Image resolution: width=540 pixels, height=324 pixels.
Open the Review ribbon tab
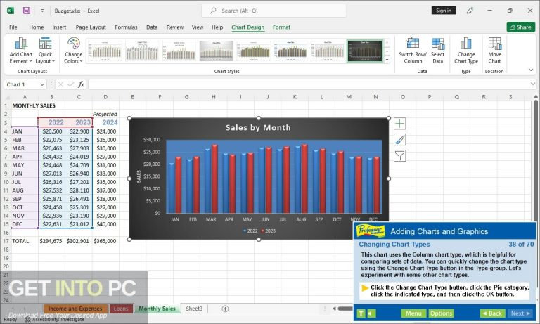tap(175, 27)
